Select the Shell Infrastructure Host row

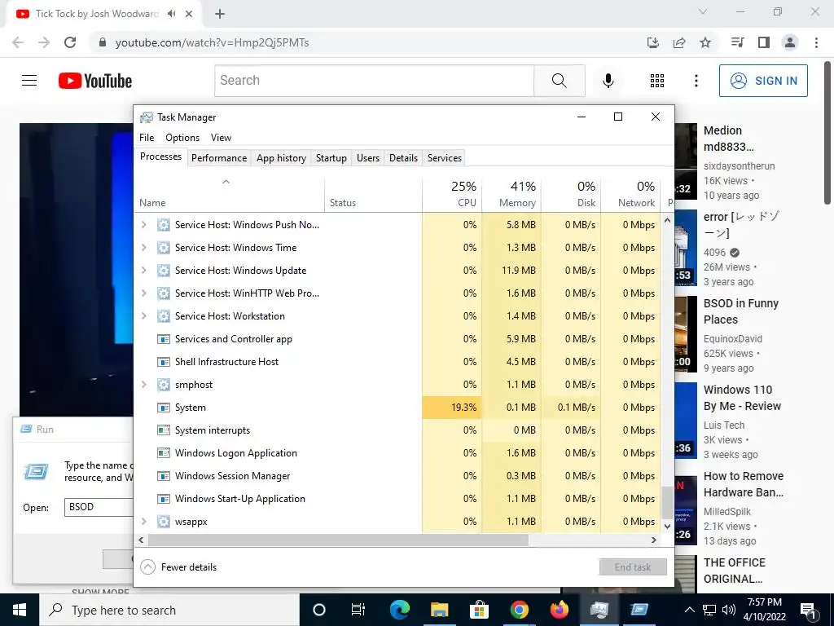coord(397,361)
